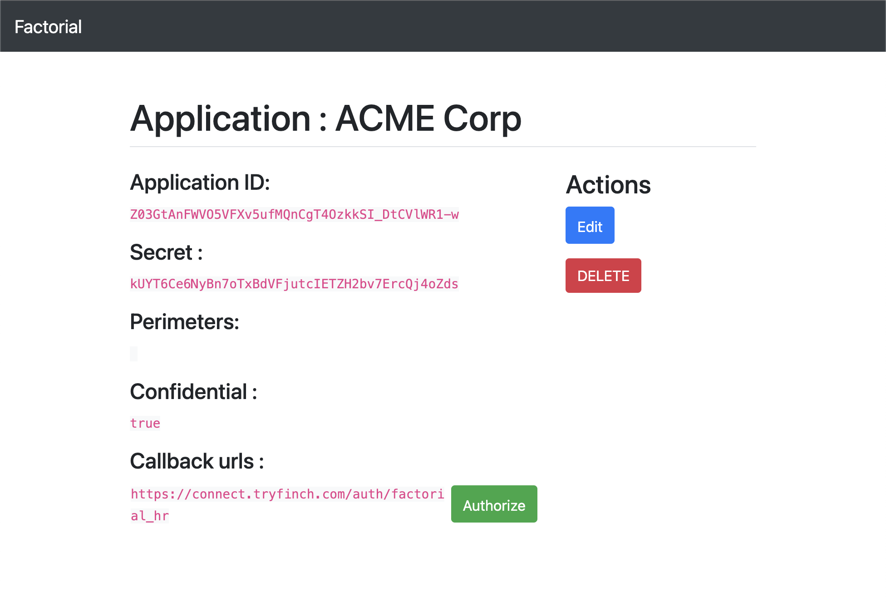The height and width of the screenshot is (602, 886).
Task: Click the red DELETE button
Action: 603,276
